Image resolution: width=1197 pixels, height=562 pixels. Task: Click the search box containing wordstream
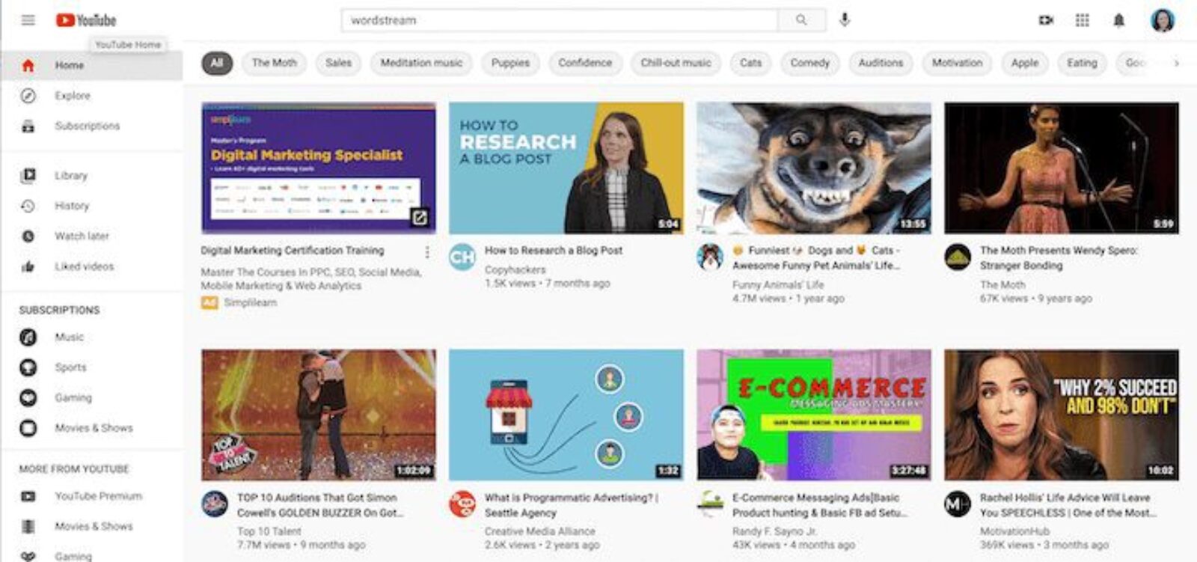point(560,20)
